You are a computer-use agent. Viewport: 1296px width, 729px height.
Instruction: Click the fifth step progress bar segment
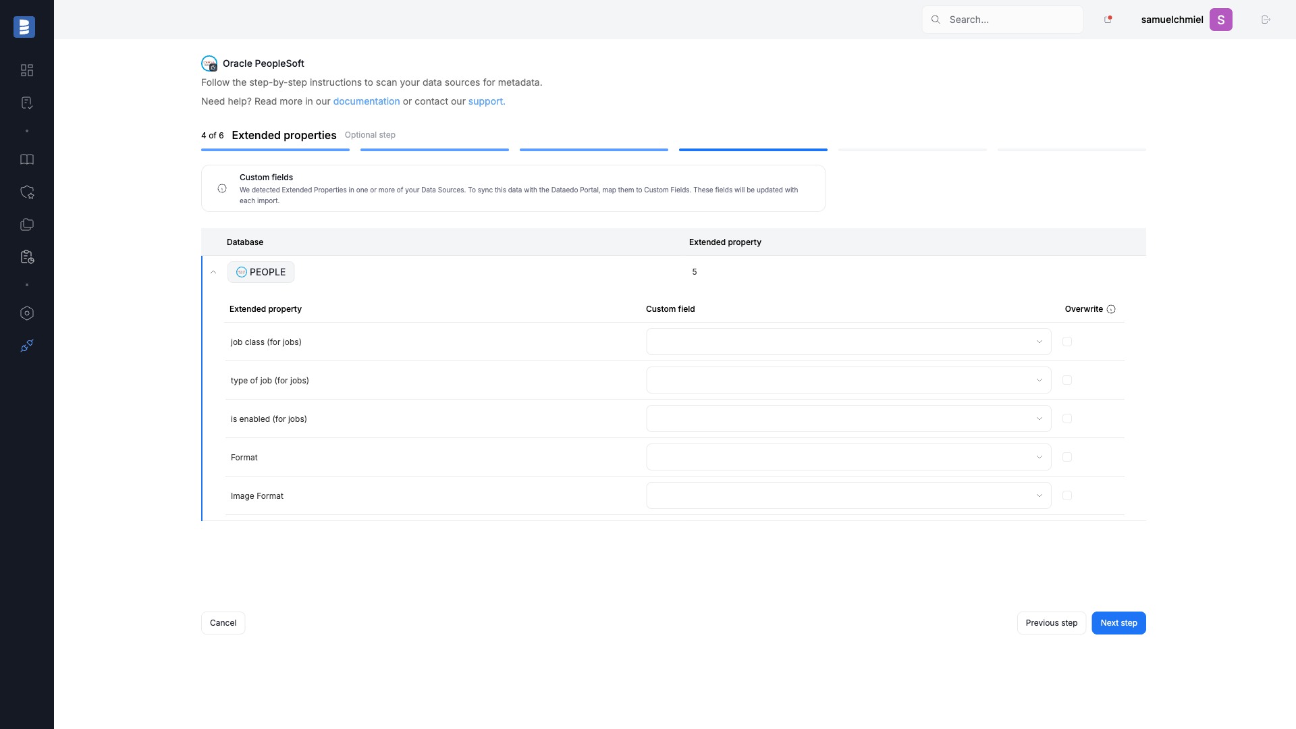[x=913, y=150]
